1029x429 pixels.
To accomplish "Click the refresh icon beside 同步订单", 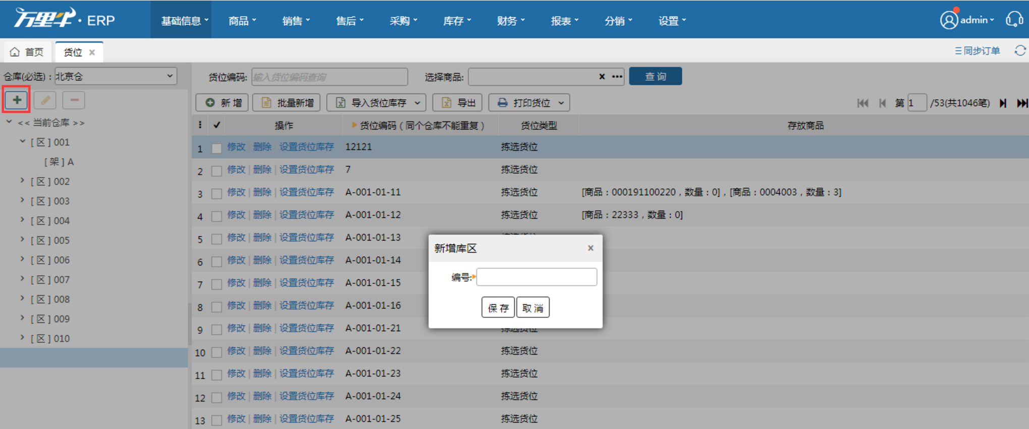I will click(1020, 51).
